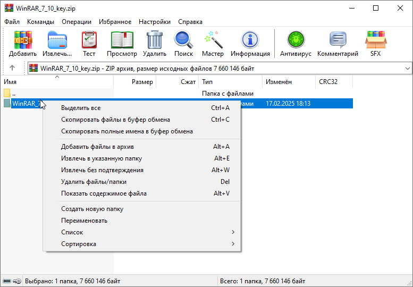Choose Извлечь в указанную папку
The height and width of the screenshot is (287, 413).
click(142, 158)
